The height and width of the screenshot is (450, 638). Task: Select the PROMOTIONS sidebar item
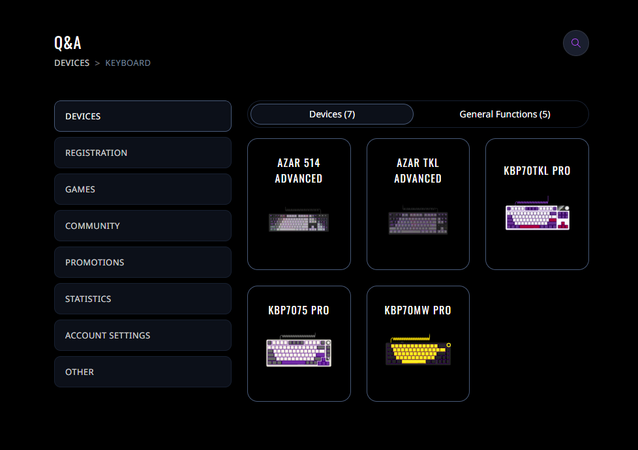142,262
